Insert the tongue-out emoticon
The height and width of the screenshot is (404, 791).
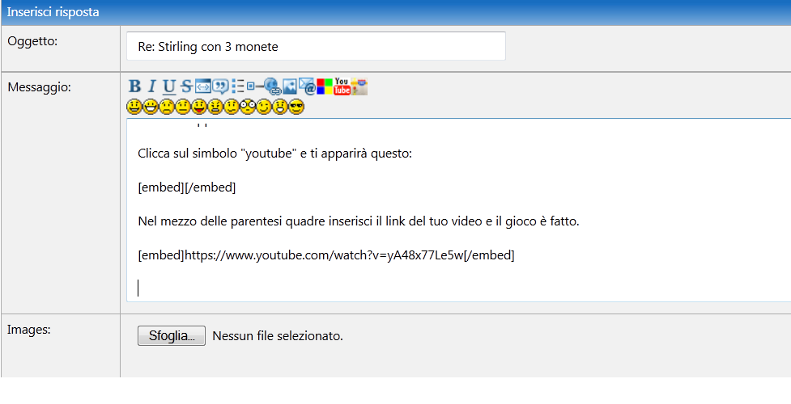(198, 107)
